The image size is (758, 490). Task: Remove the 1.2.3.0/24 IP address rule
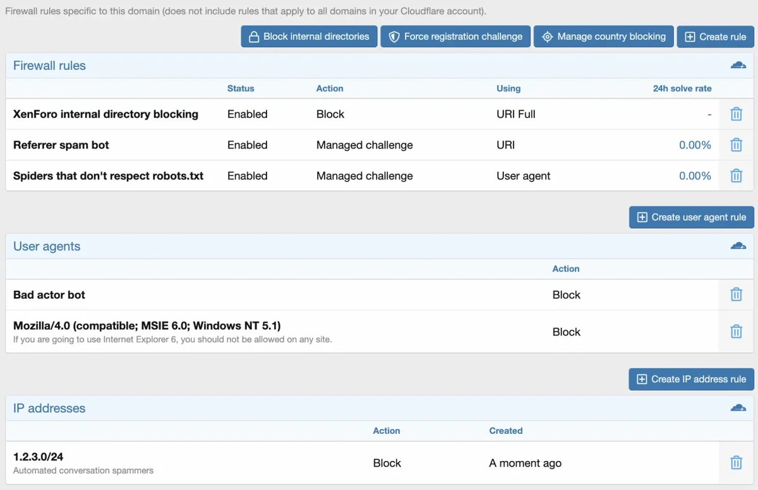click(x=736, y=462)
